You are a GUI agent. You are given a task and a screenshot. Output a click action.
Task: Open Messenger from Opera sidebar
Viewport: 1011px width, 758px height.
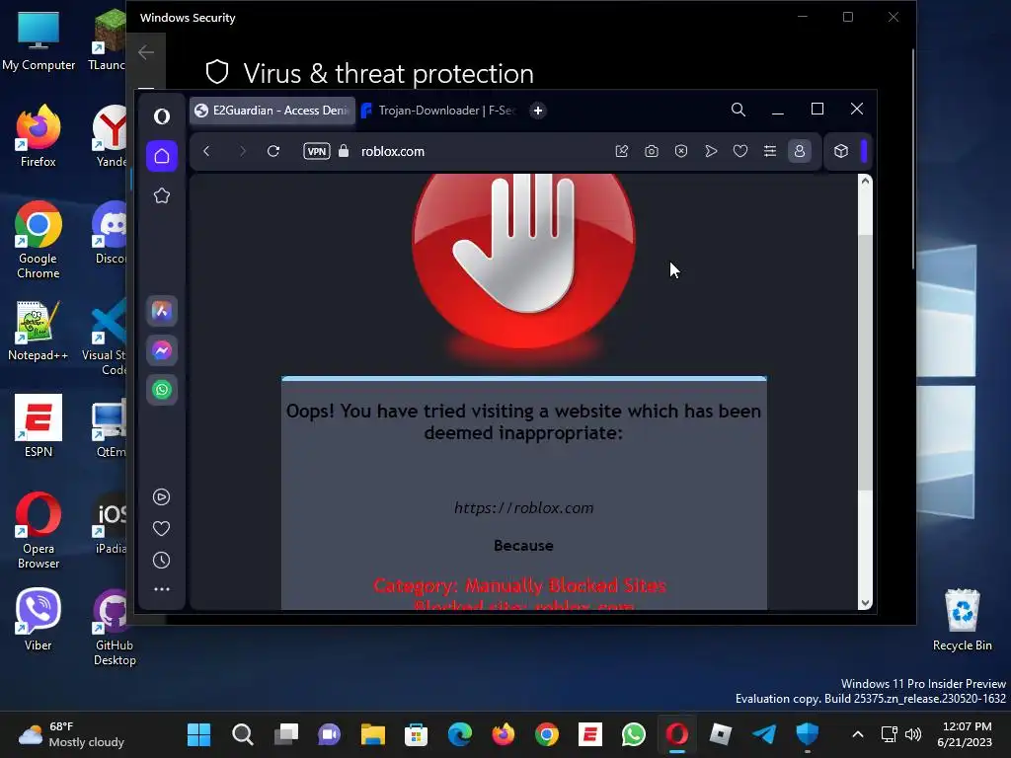[x=162, y=350]
